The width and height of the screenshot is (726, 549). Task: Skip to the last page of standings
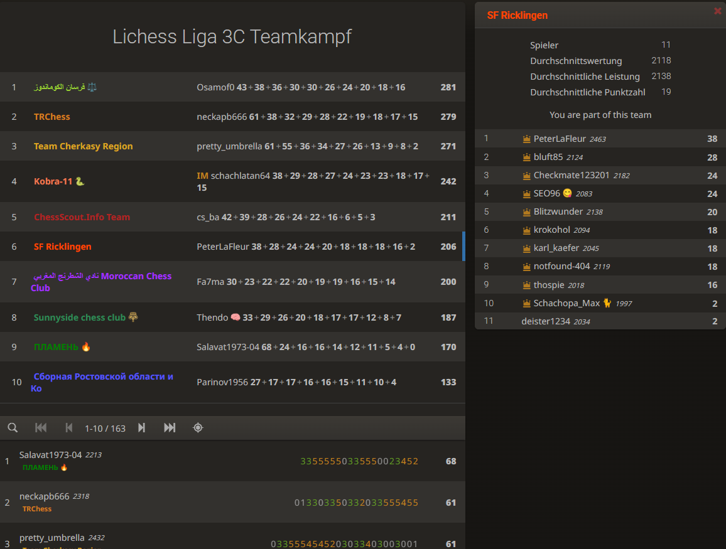(169, 427)
